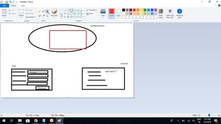Select the Pencil tool
Viewport: 221px width, 124px height.
pos(39,11)
